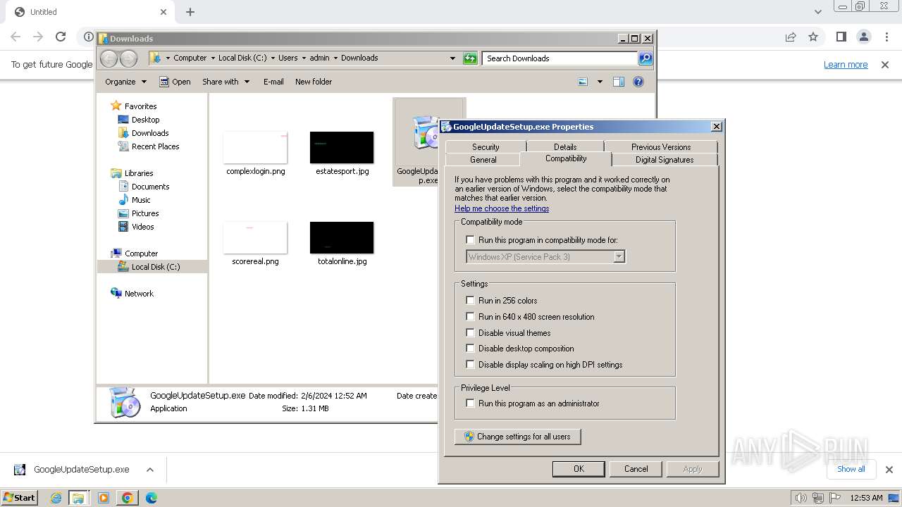Select Recent Places in Favorites

(x=155, y=146)
